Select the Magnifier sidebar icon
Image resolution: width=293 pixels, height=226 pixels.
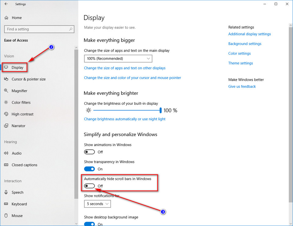click(6, 91)
